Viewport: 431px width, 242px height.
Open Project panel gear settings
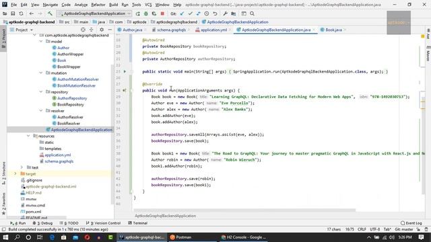click(102, 30)
